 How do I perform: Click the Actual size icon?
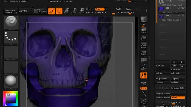coord(144,45)
